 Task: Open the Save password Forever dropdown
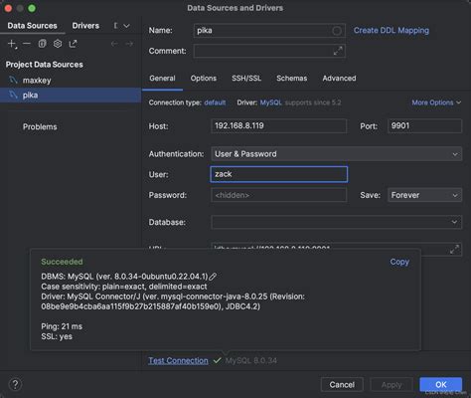(x=424, y=195)
